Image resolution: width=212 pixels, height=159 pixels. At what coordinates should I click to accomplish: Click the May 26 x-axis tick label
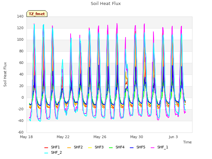[x=100, y=137]
